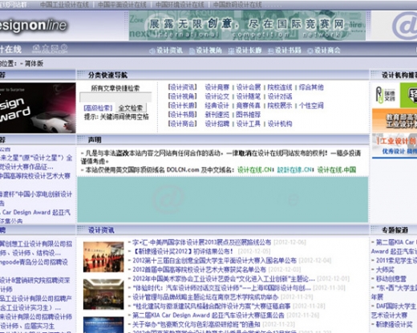Screen dimensions: 417x333
Task: Open the green 设计在线.CN domain link
Action: 254,170
